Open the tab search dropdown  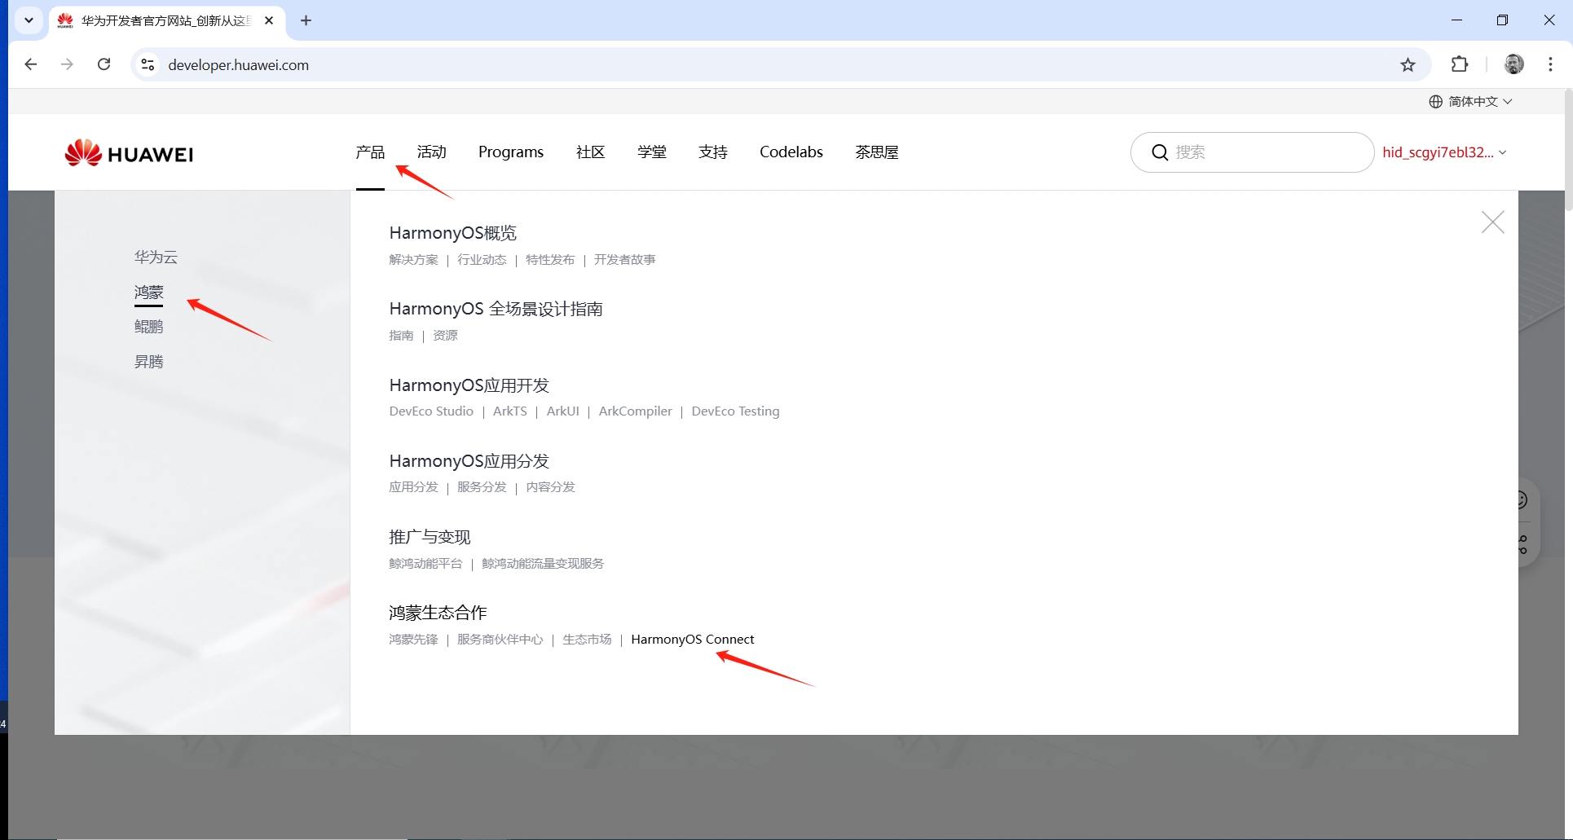point(29,20)
